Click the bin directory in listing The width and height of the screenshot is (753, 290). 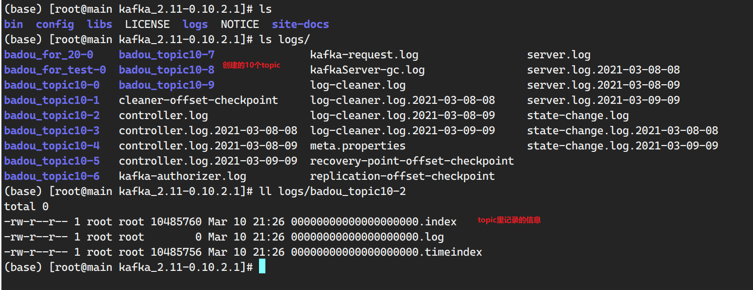pos(14,24)
